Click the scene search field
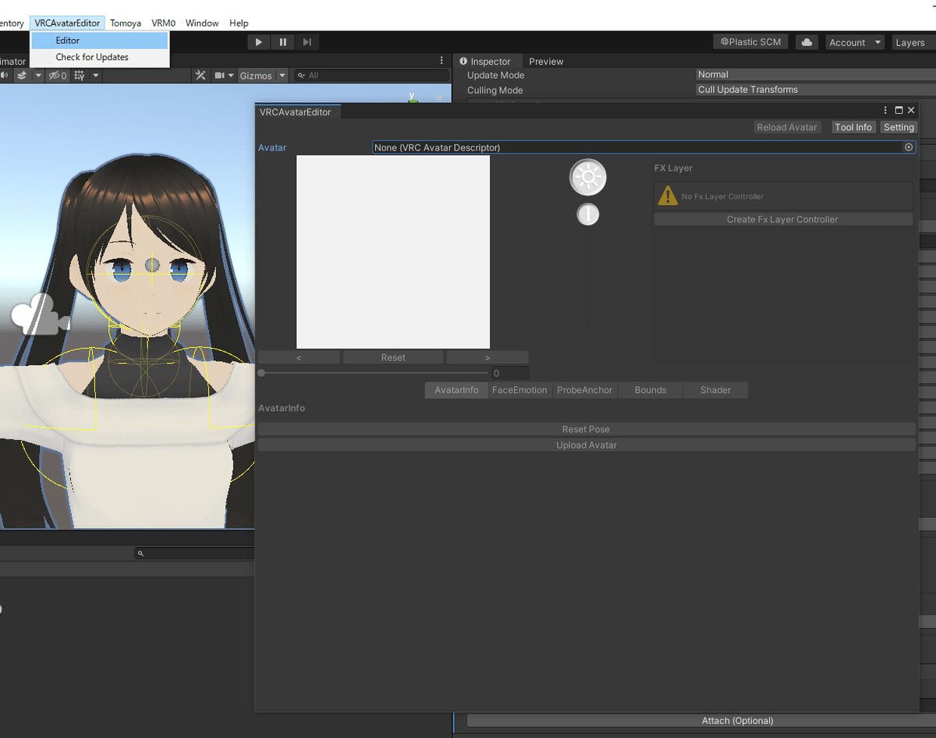The width and height of the screenshot is (936, 738). click(372, 76)
